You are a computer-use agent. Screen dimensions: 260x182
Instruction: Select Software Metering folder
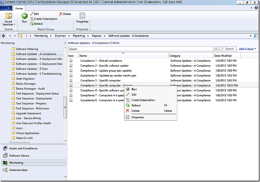pos(25,49)
